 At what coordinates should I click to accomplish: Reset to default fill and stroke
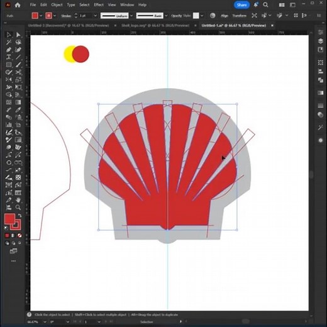6,228
